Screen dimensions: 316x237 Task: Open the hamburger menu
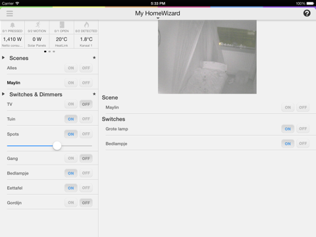click(x=10, y=13)
